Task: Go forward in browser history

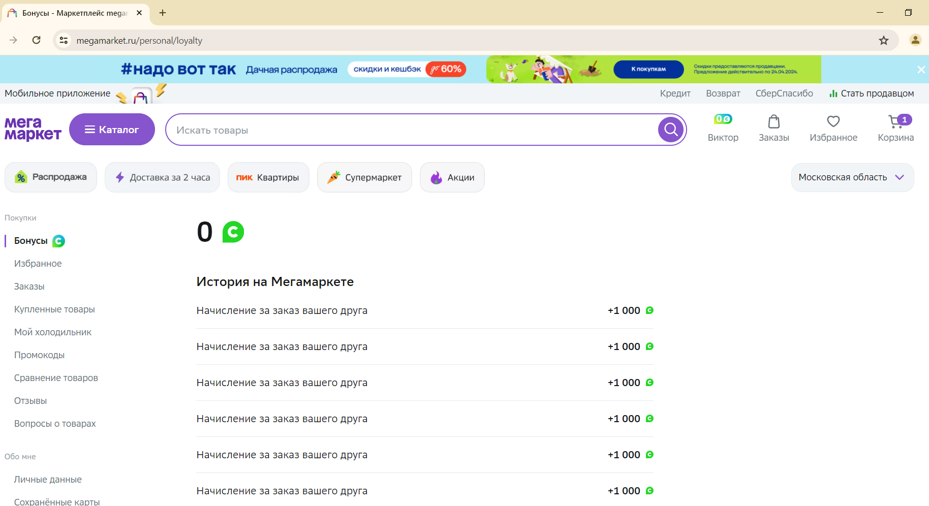Action: pyautogui.click(x=13, y=40)
